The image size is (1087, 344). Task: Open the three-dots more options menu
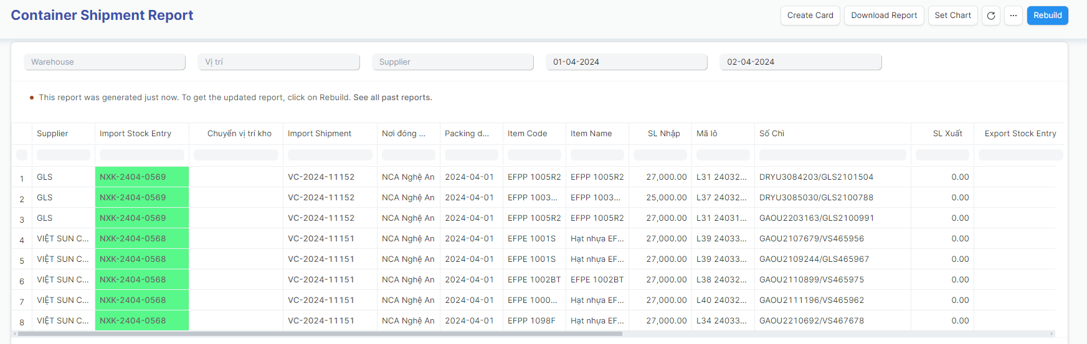pos(1013,16)
